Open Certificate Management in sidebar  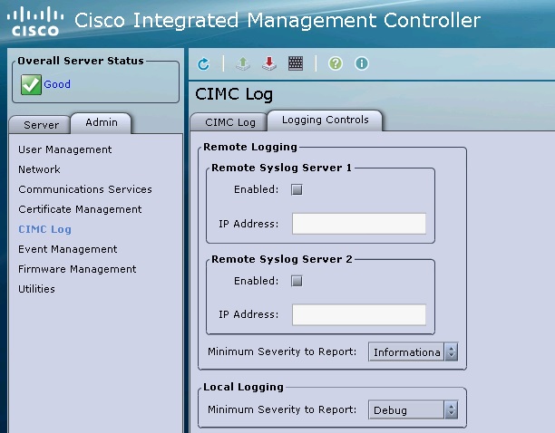tap(80, 209)
